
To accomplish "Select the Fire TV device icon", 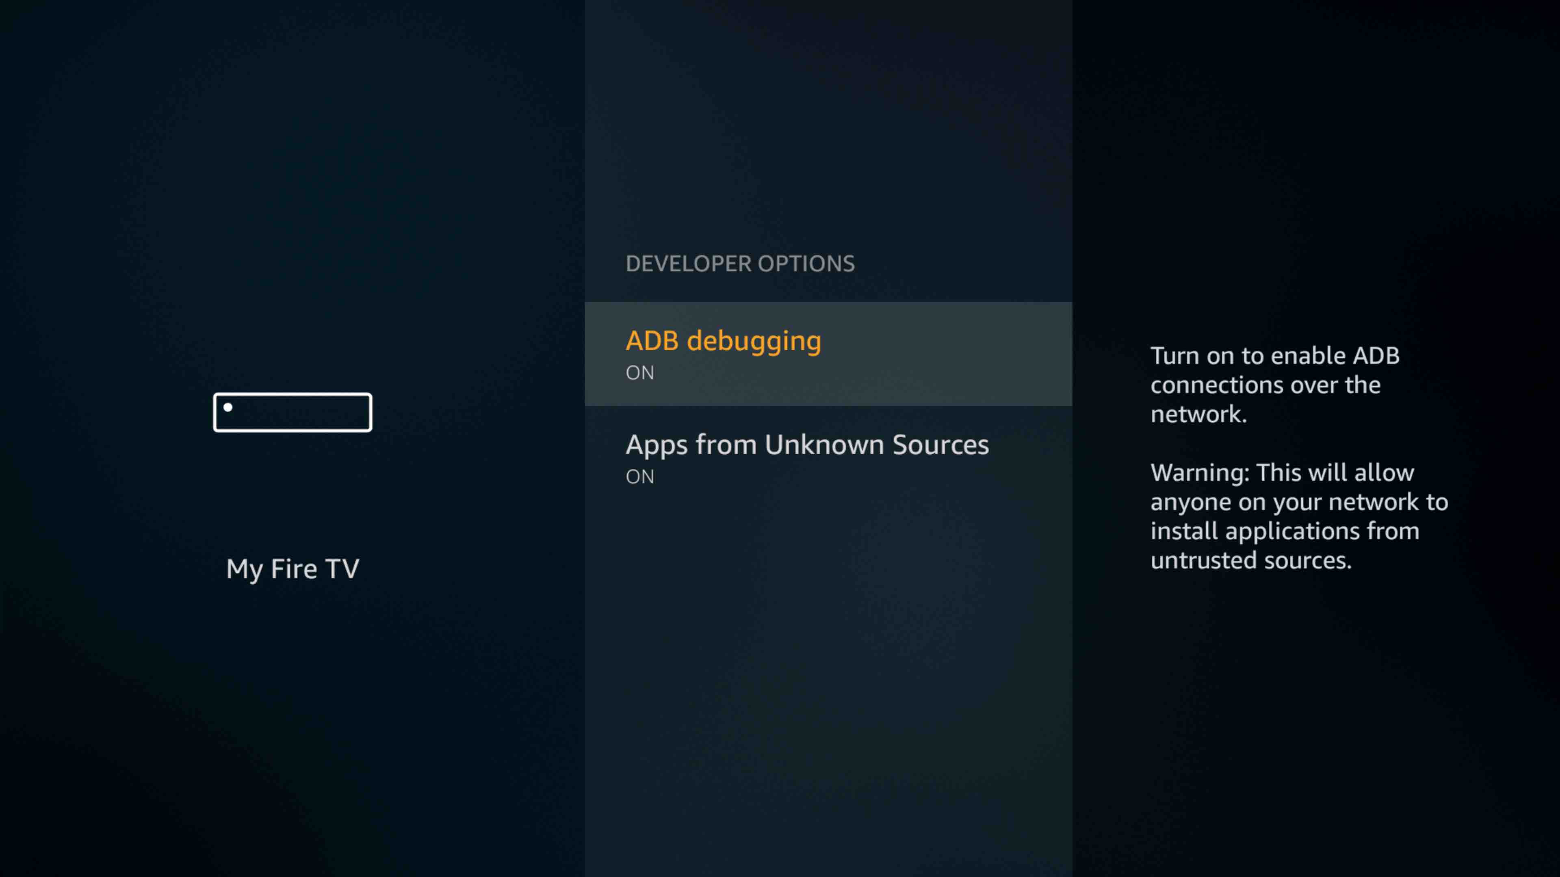I will pos(292,412).
